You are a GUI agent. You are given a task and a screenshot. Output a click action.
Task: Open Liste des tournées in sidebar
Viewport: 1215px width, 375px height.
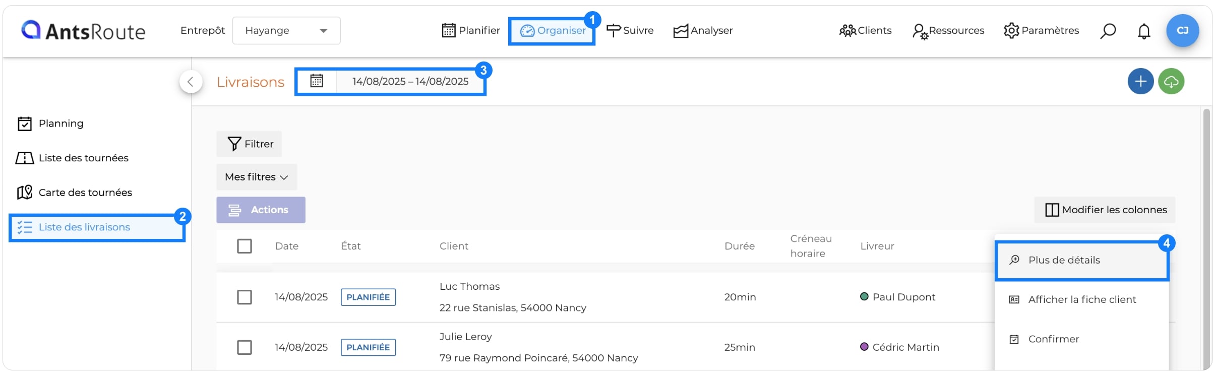pyautogui.click(x=72, y=158)
